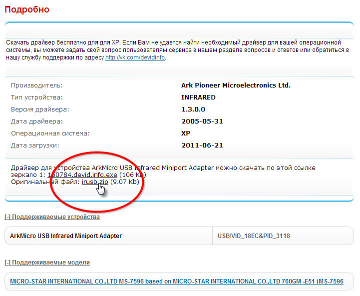Click the Производитель label

point(37,85)
